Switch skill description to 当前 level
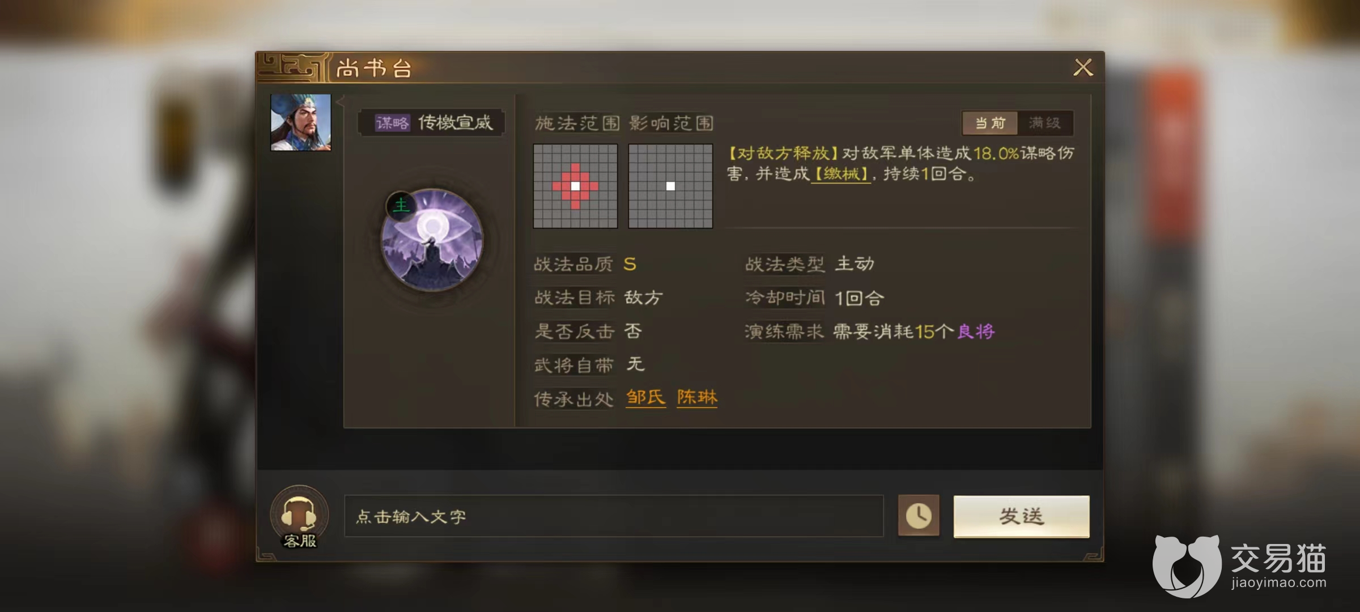The image size is (1360, 612). tap(990, 123)
